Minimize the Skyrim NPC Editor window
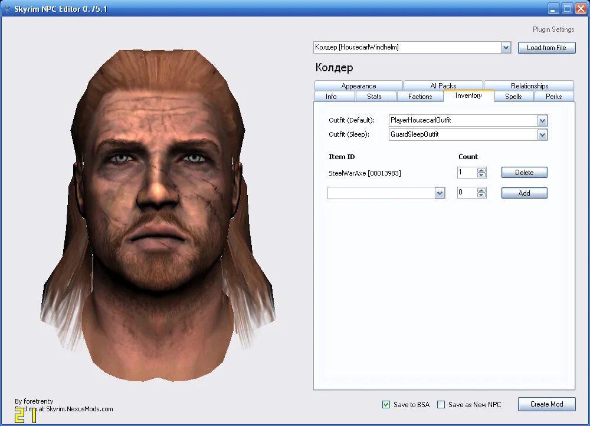590x426 pixels. [553, 9]
